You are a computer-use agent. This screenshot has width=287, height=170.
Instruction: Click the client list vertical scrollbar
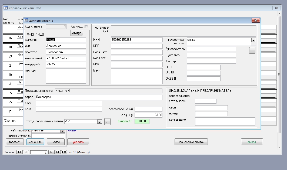coord(279,74)
